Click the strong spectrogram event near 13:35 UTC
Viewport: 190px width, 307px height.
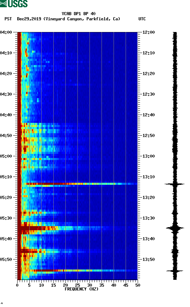tap(65, 228)
